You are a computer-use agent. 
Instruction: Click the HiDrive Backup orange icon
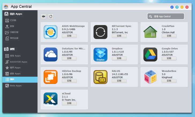[x=50, y=77]
